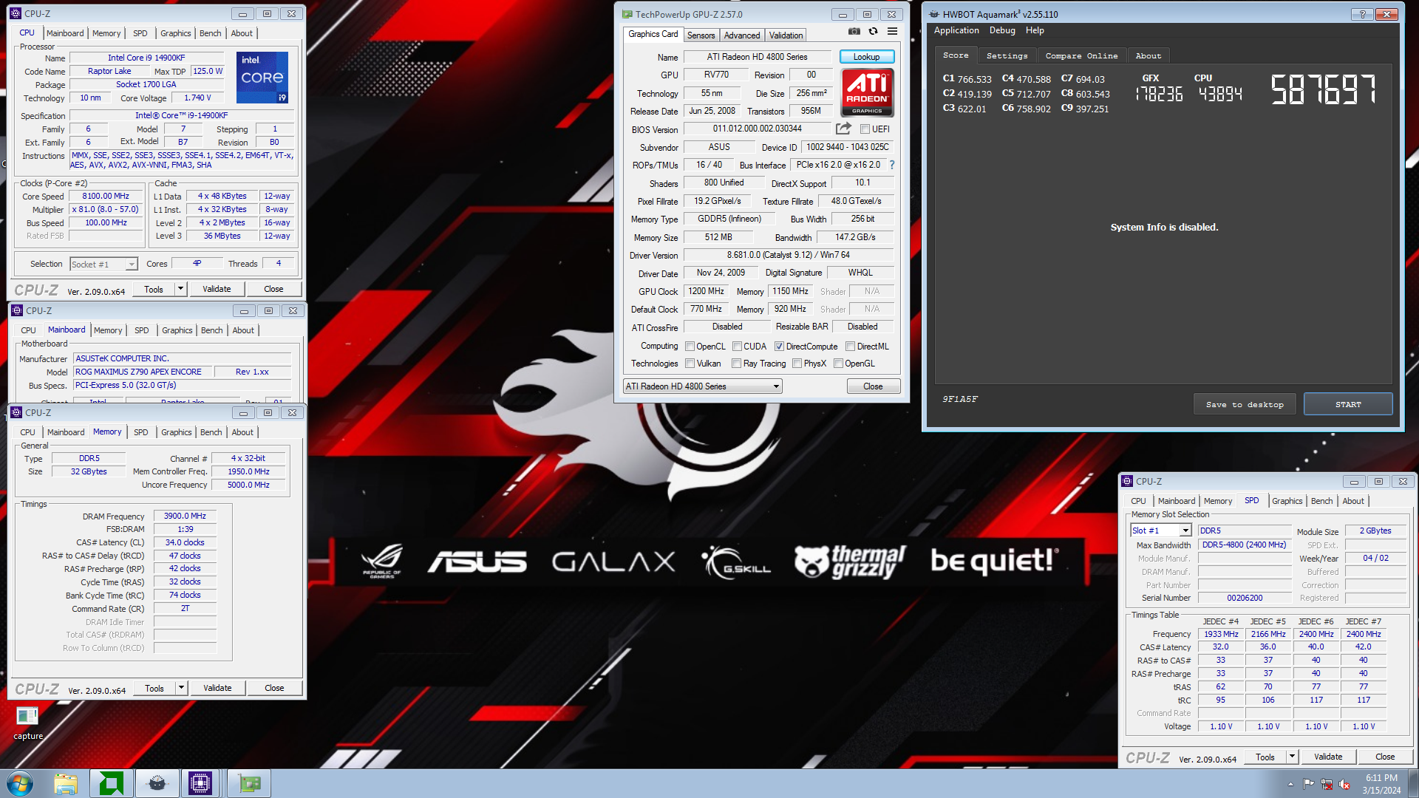Open the Graphics tab in SPD CPU-Z window

[1287, 501]
